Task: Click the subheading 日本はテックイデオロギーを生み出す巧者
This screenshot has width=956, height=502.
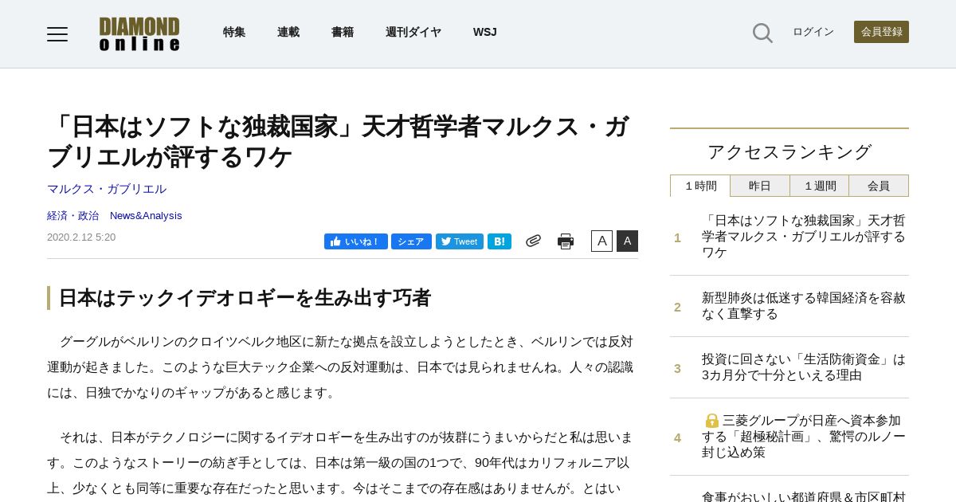Action: pos(245,298)
